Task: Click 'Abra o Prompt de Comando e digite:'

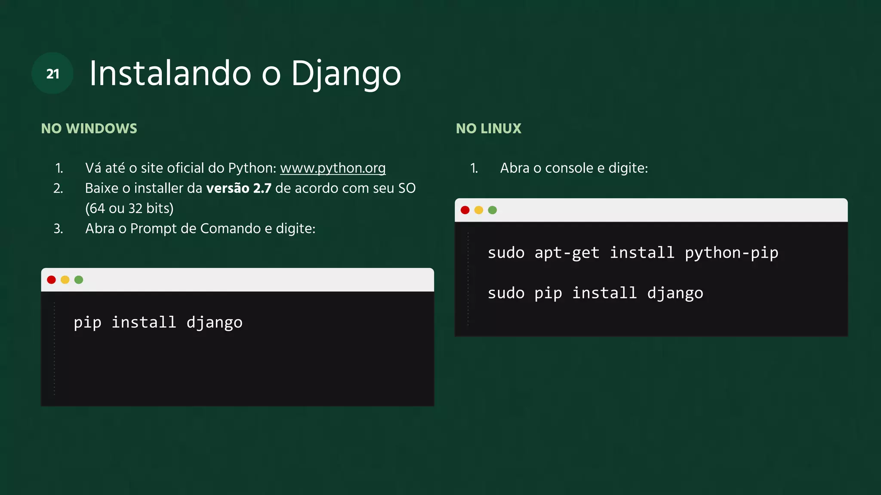Action: tap(200, 229)
